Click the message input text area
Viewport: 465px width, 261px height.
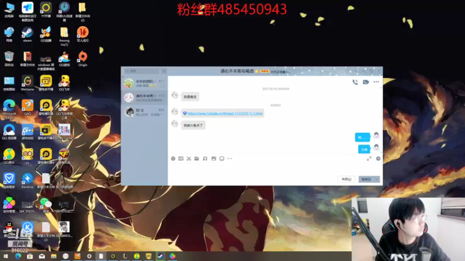click(x=275, y=169)
